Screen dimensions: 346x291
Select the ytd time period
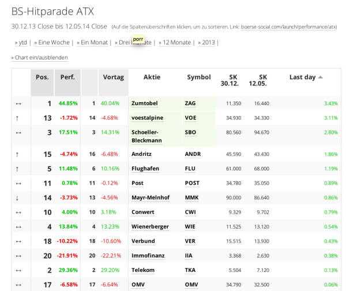[x=22, y=42]
